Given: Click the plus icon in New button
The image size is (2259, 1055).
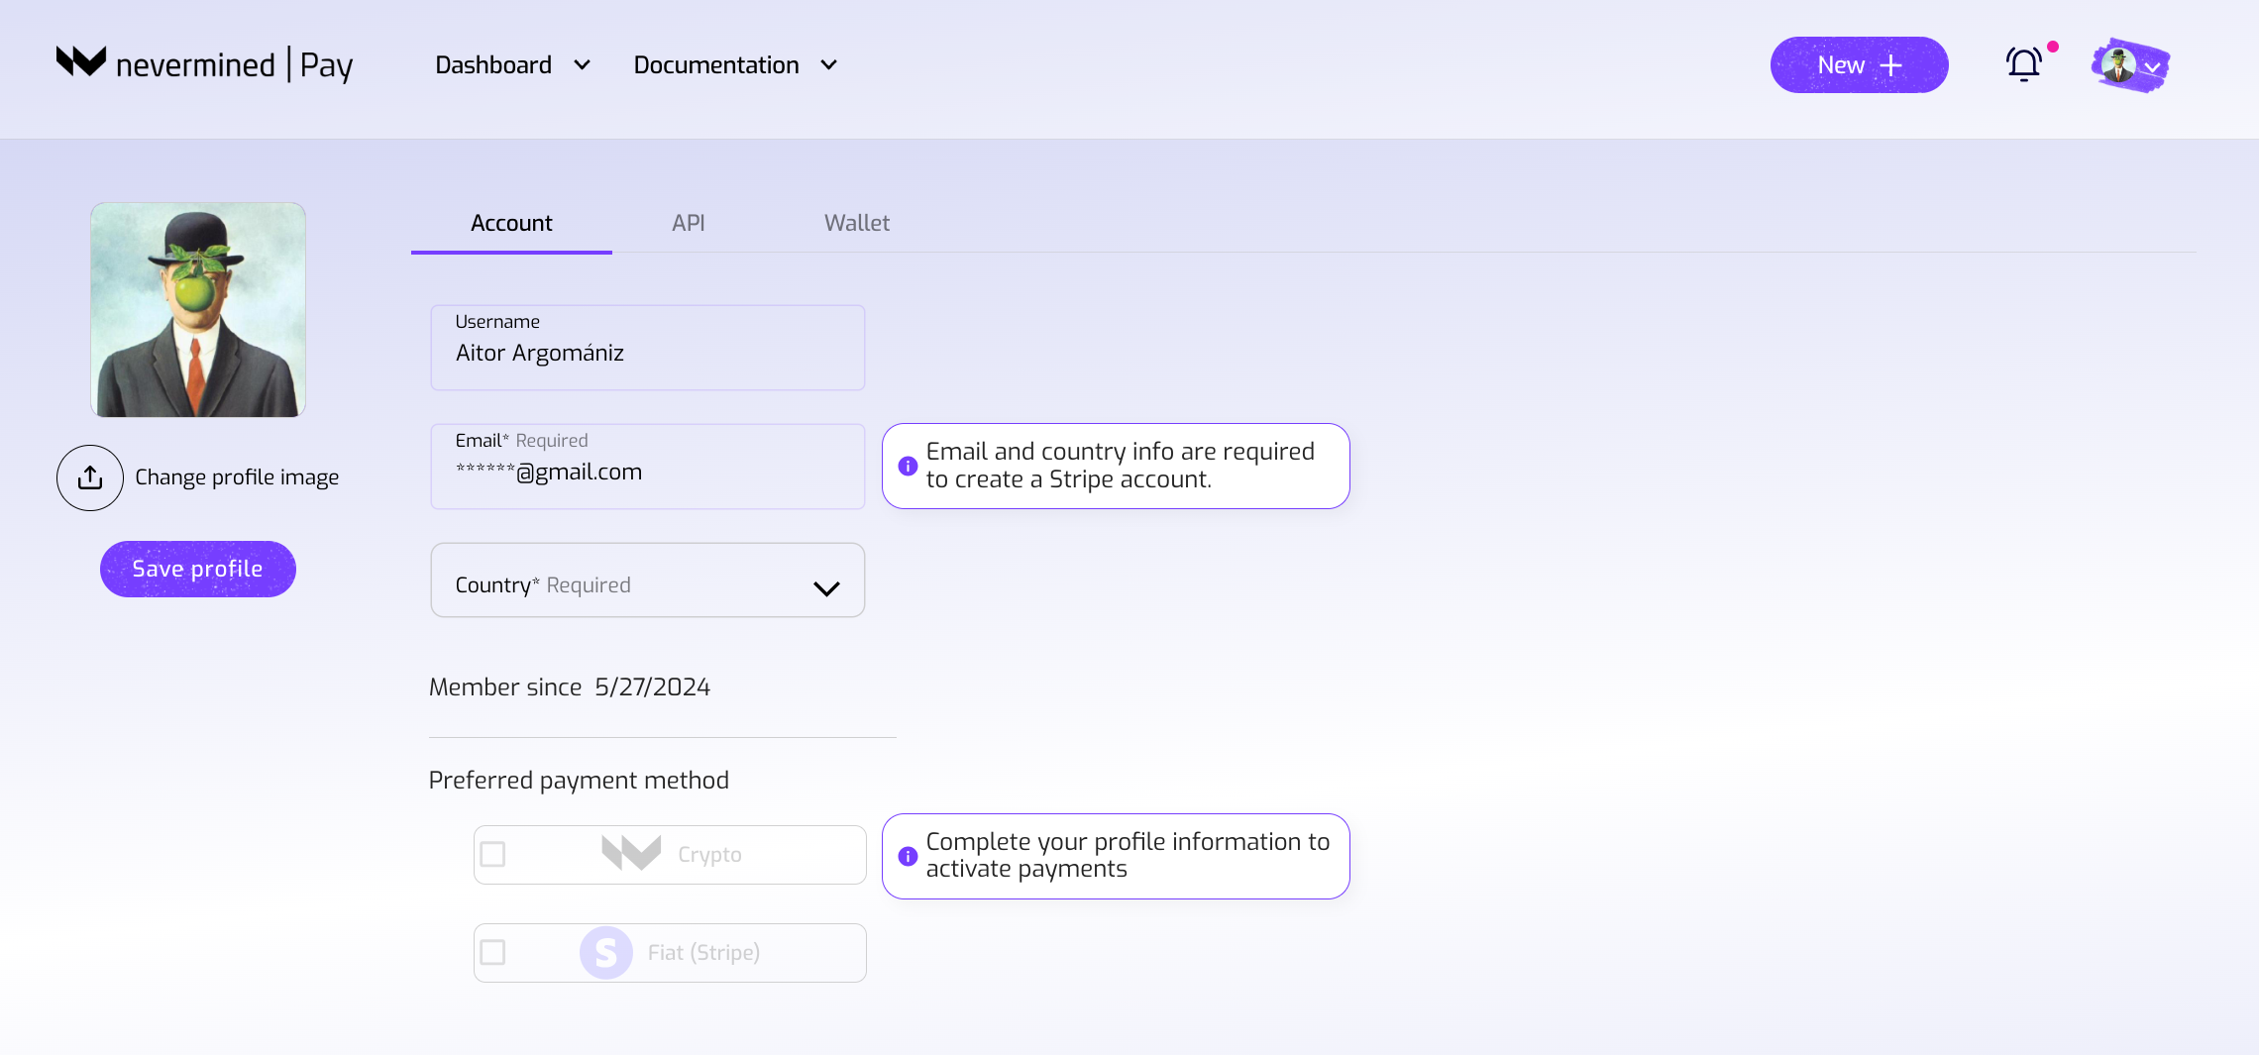Looking at the screenshot, I should point(1891,65).
